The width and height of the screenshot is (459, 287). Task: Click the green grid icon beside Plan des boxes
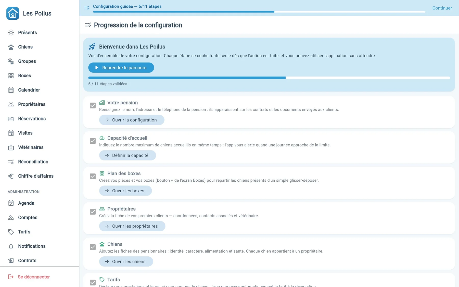102,173
